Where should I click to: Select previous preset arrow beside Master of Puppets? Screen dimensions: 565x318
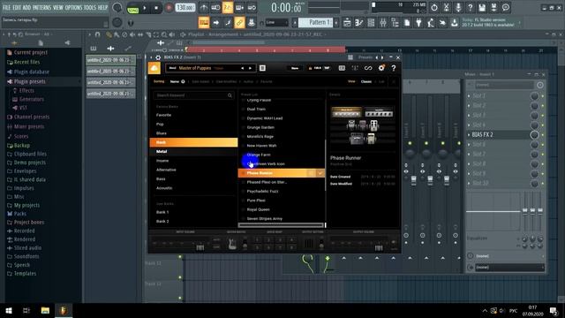[x=242, y=68]
